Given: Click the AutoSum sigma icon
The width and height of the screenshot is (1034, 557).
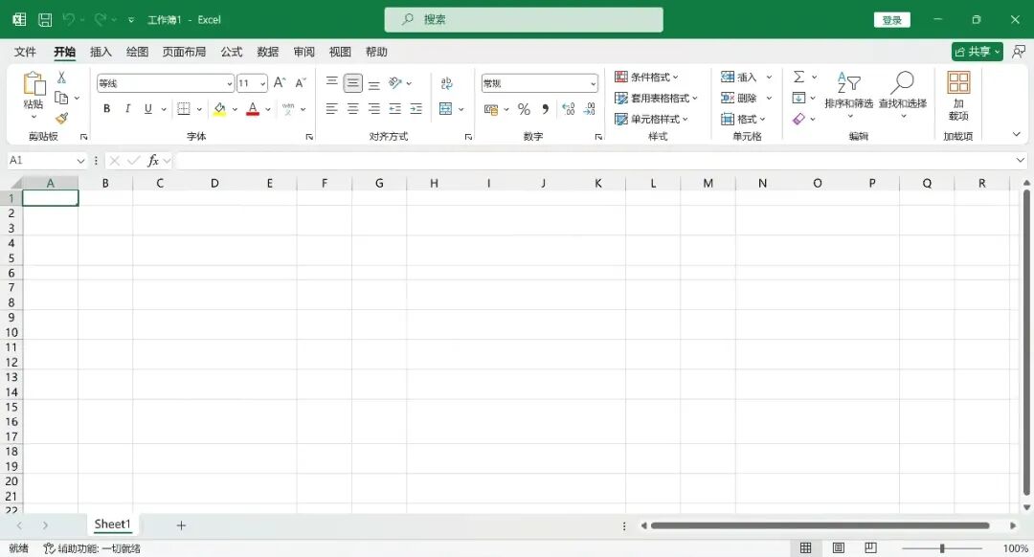Looking at the screenshot, I should coord(798,78).
